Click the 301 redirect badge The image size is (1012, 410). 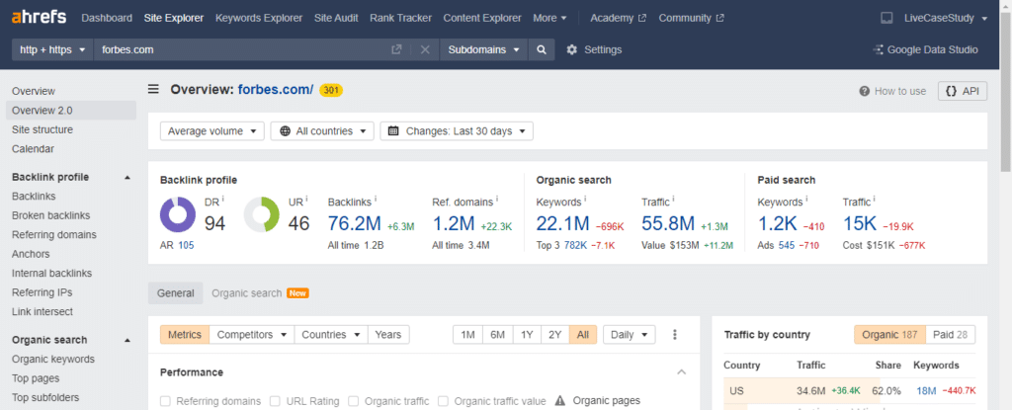click(x=331, y=90)
